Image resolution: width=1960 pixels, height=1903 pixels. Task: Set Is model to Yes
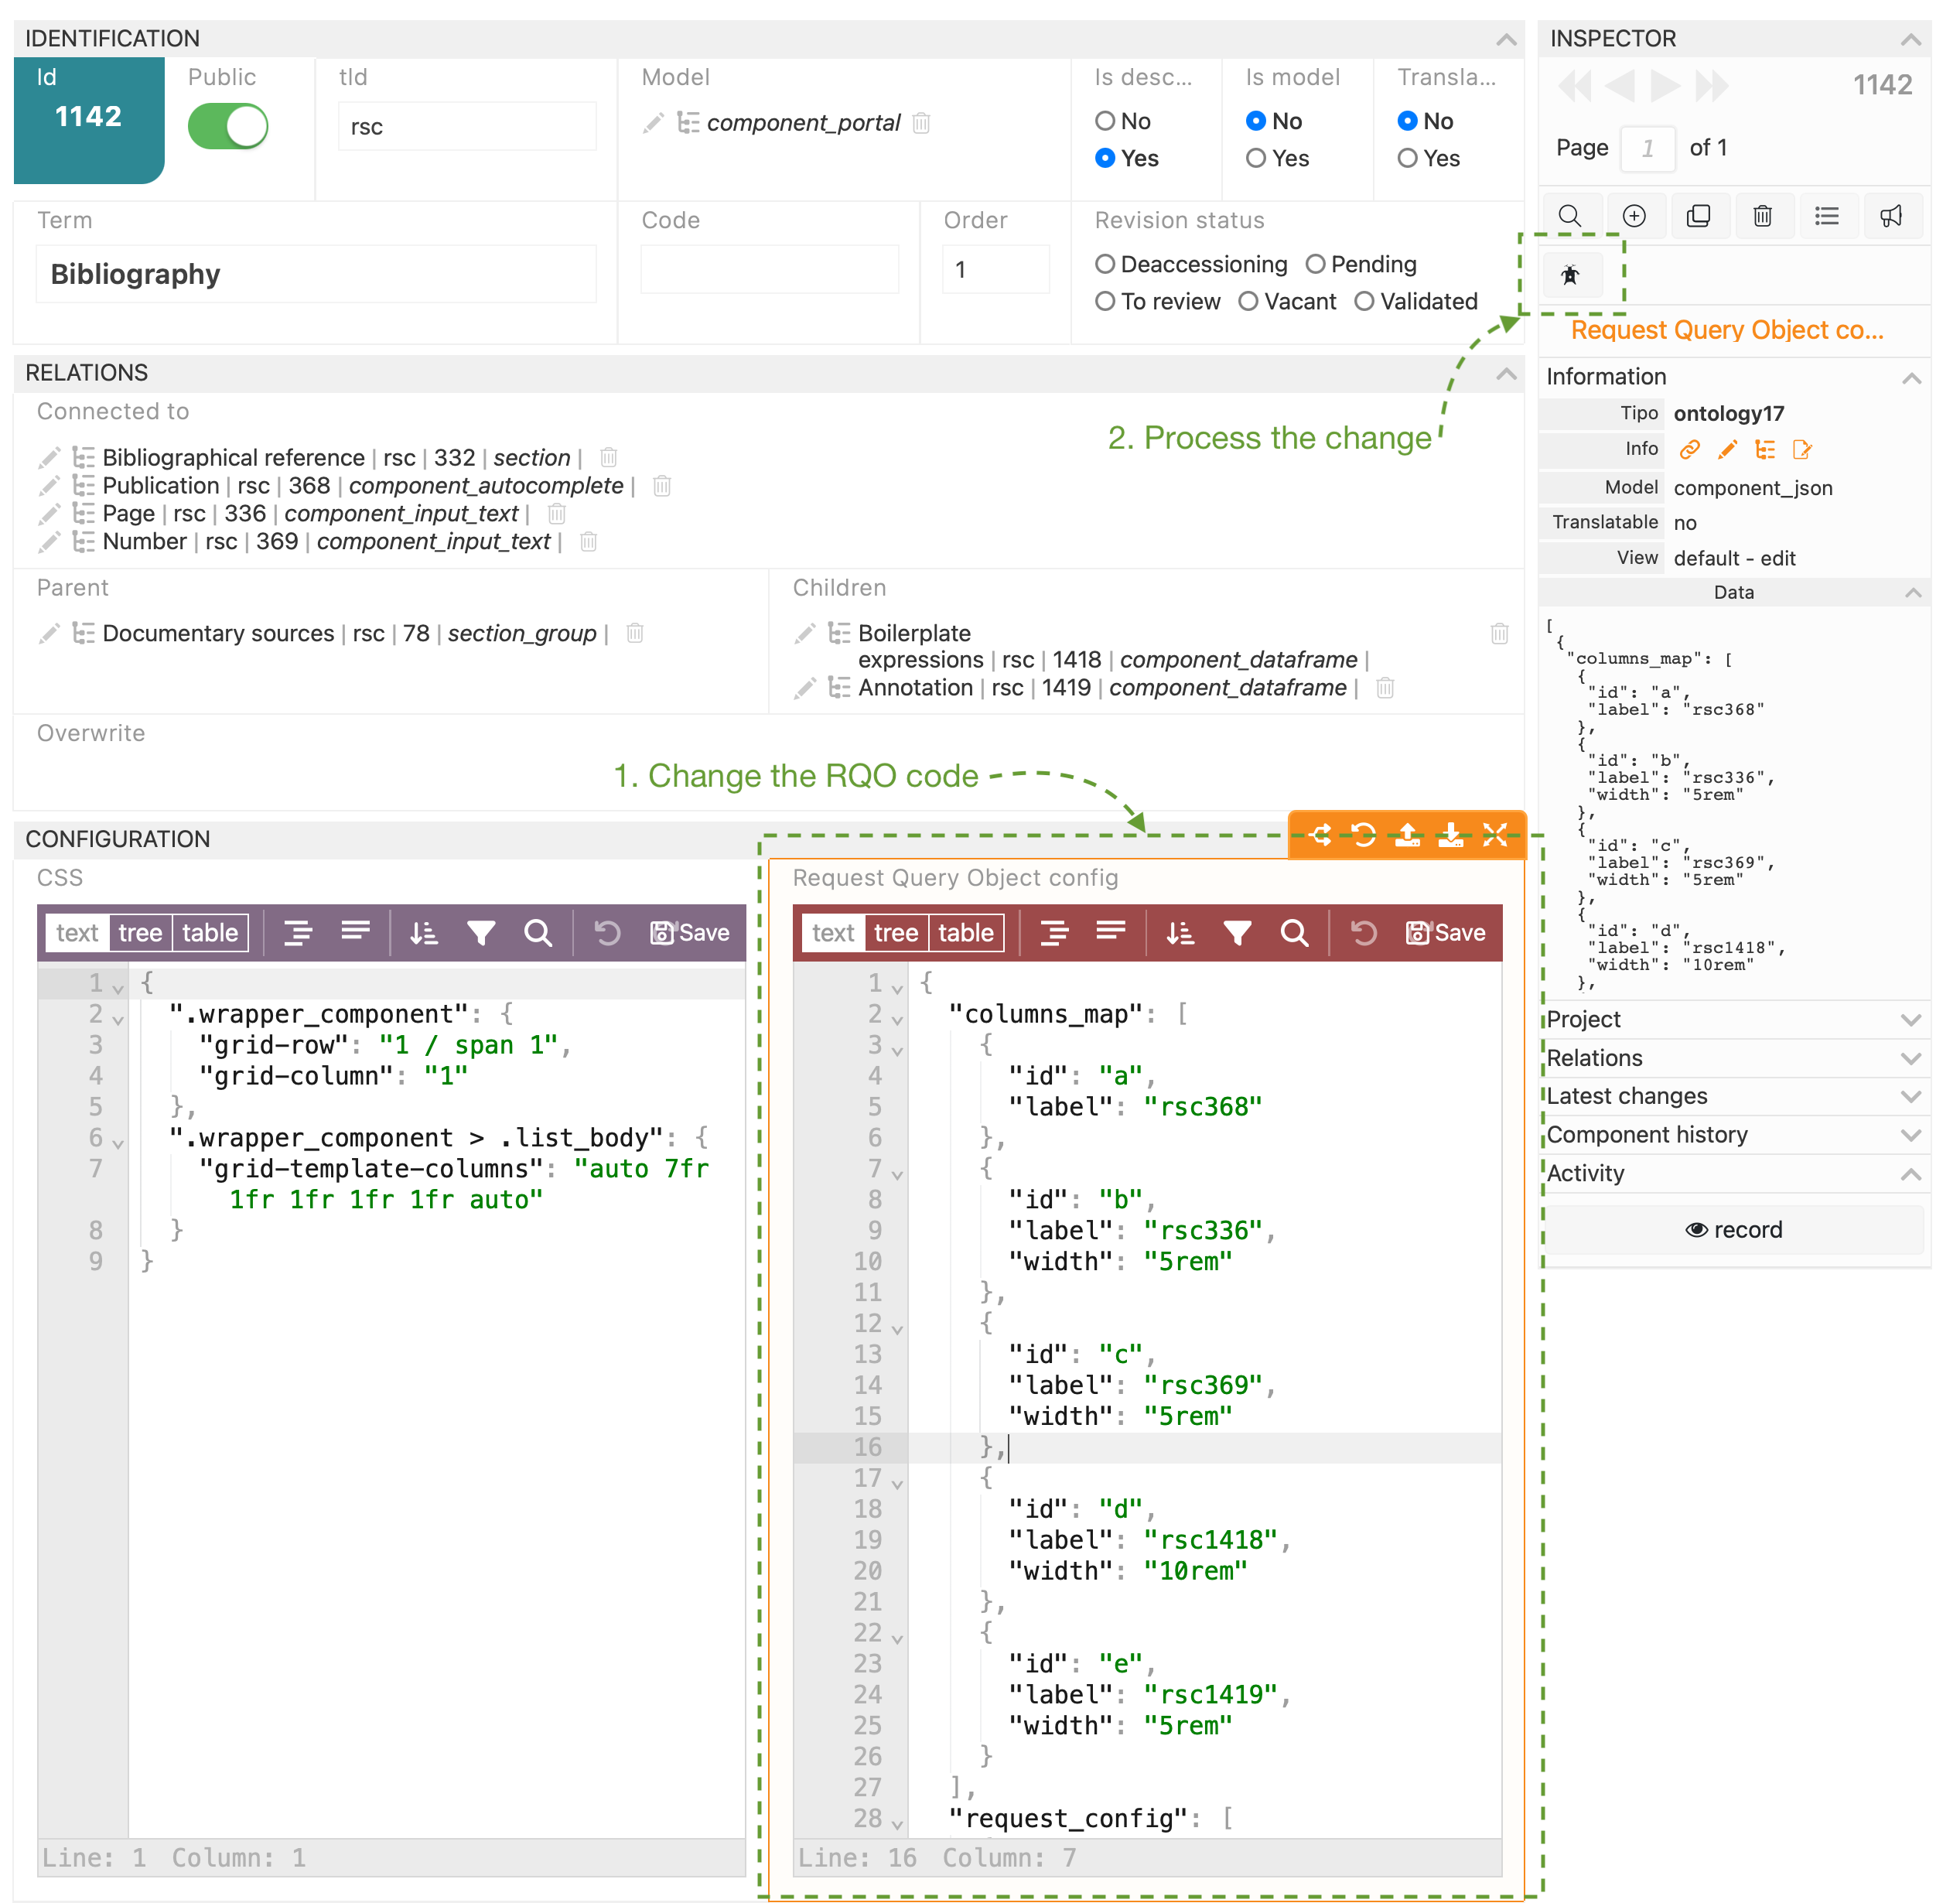[x=1256, y=158]
